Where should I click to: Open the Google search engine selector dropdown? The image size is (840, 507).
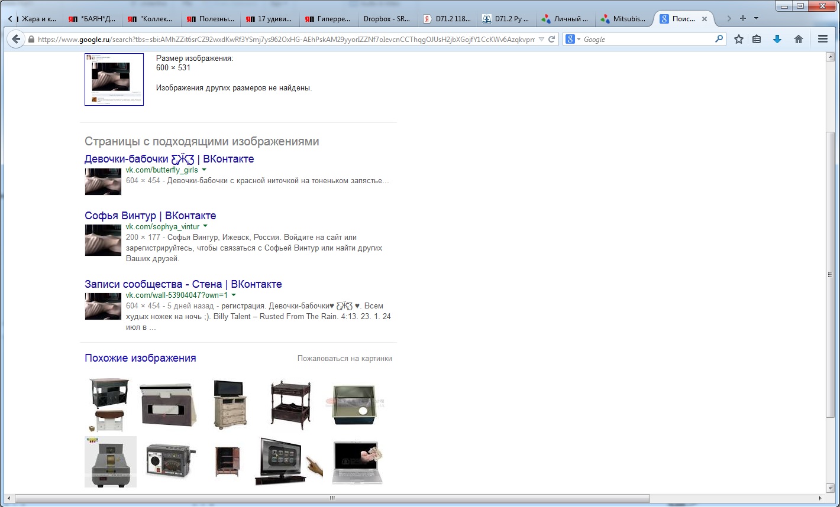573,39
